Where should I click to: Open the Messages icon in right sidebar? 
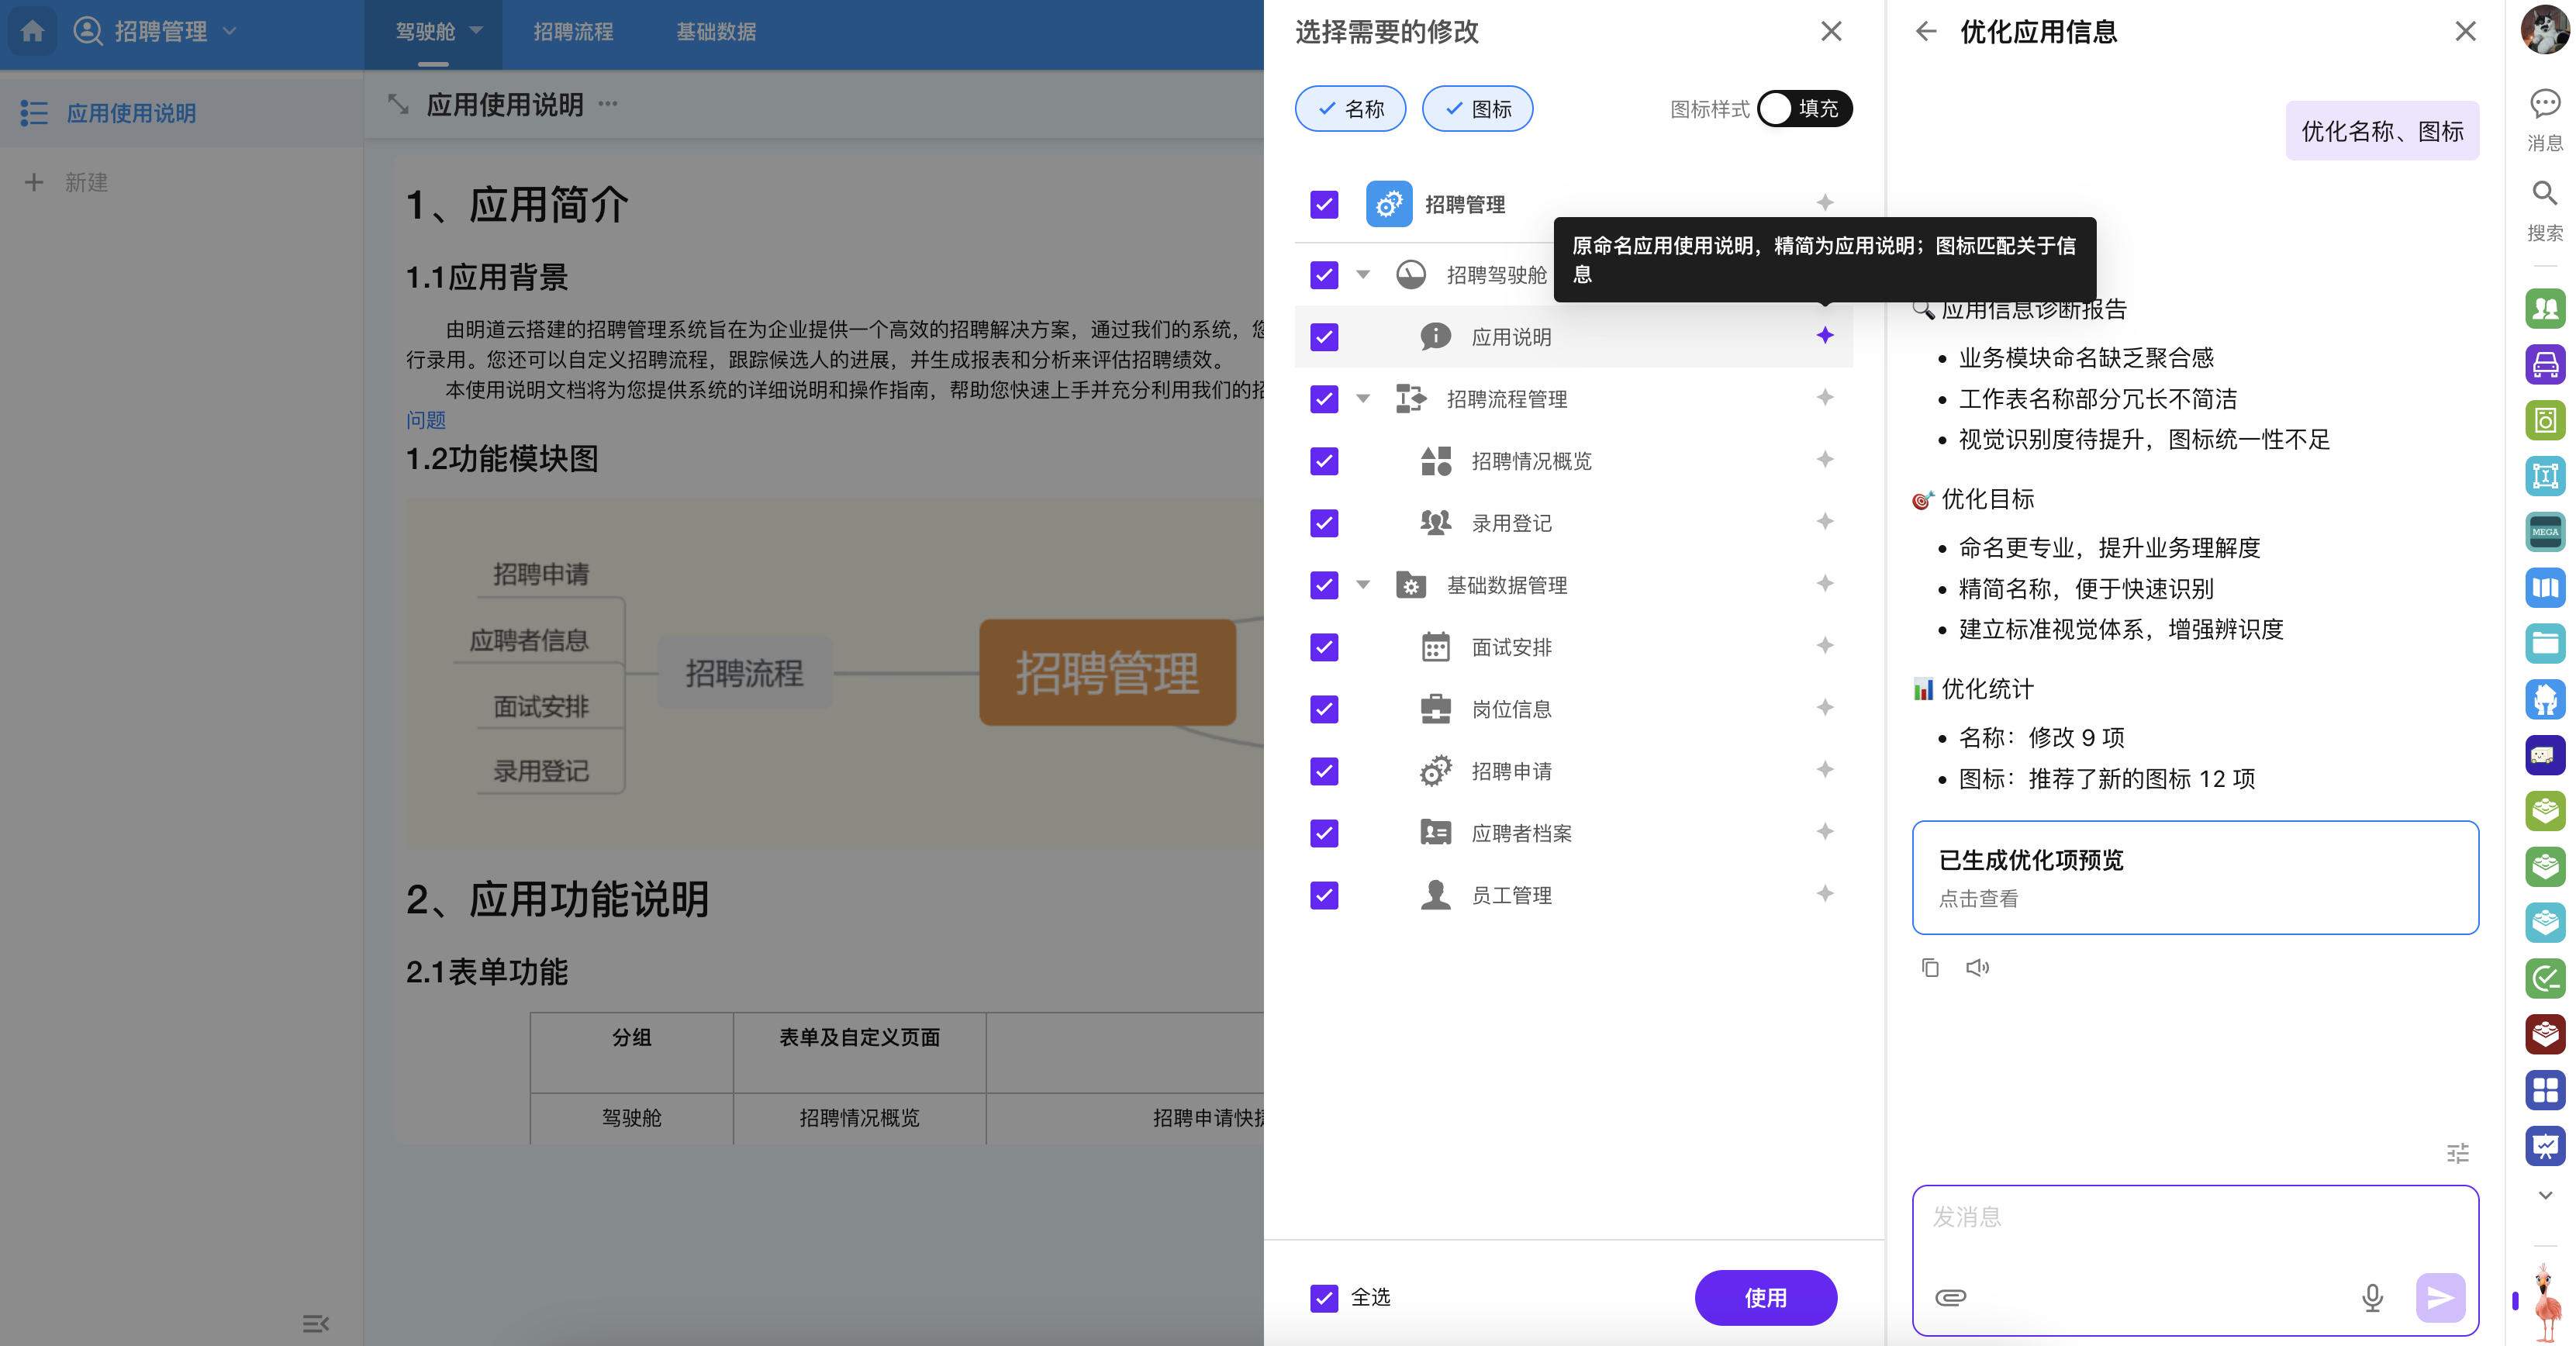(x=2544, y=104)
